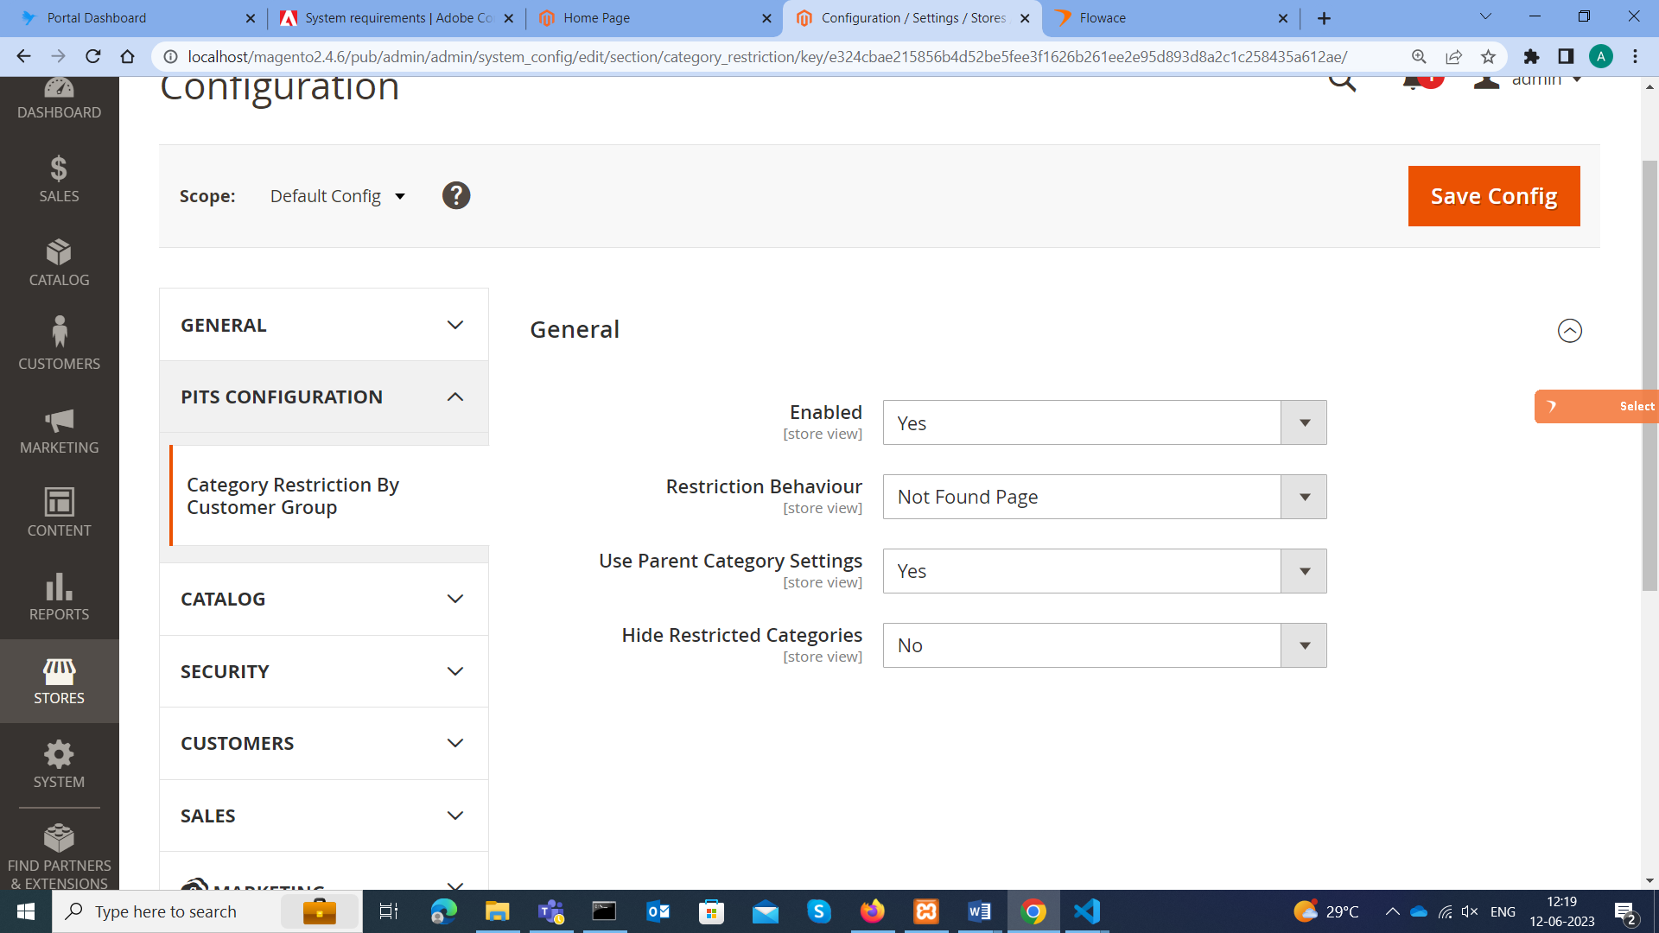Open the Home Page browser tab
Image resolution: width=1659 pixels, height=933 pixels.
(594, 17)
